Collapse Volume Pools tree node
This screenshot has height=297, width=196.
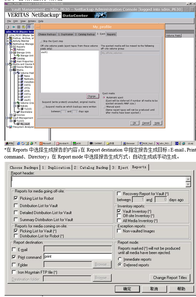(14, 73)
